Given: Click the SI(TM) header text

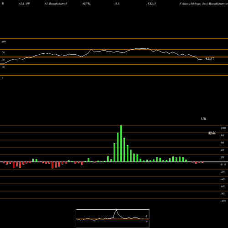Looking at the screenshot, I should click(x=87, y=4).
